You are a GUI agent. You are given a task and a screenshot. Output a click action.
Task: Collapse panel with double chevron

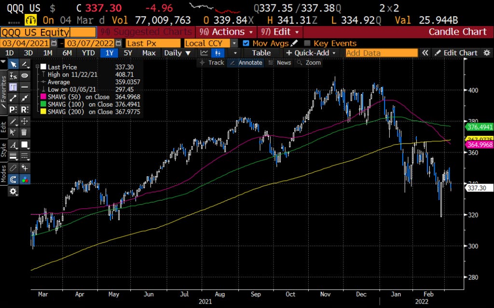pyautogui.click(x=425, y=53)
